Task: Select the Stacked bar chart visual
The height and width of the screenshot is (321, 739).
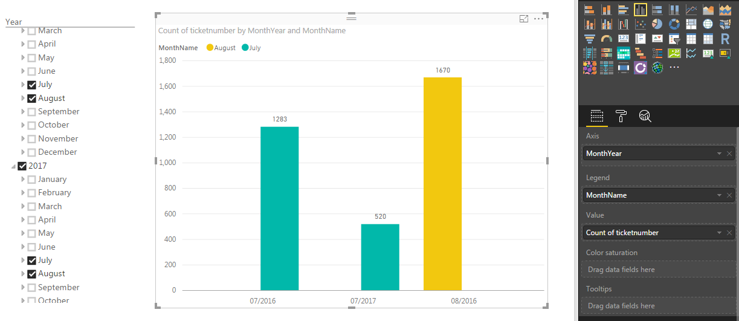Action: click(x=590, y=10)
